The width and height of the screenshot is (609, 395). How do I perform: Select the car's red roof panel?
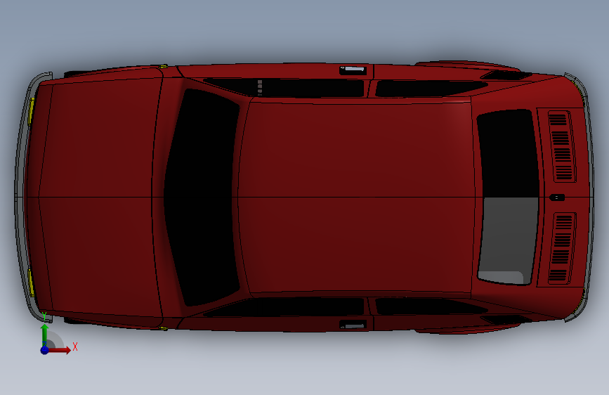pos(357,197)
